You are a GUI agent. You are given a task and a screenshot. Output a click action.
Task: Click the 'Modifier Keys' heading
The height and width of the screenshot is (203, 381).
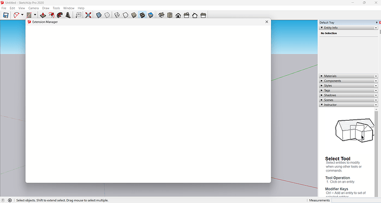[336, 189]
